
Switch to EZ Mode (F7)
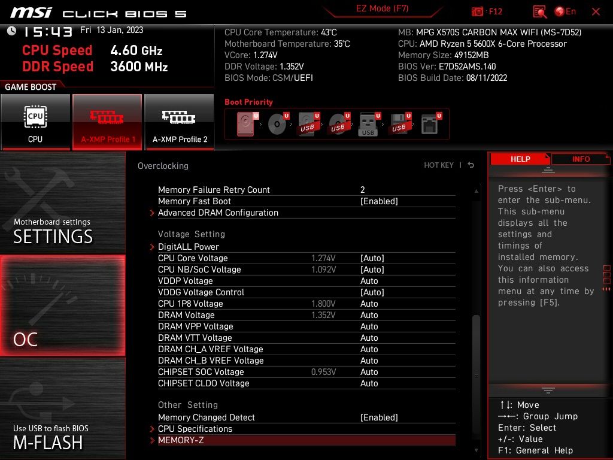(382, 8)
